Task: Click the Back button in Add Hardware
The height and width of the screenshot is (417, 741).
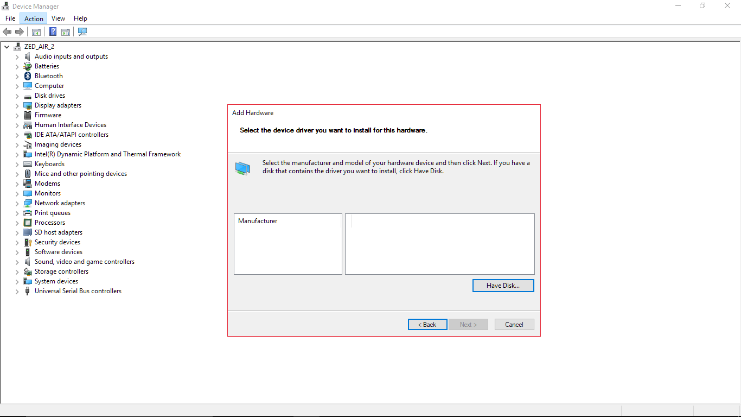Action: 427,325
